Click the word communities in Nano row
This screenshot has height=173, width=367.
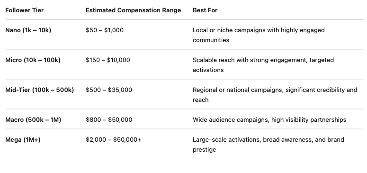211,40
